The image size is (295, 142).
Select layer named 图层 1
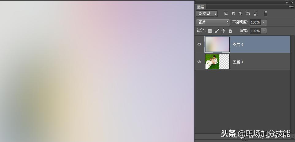pyautogui.click(x=238, y=62)
